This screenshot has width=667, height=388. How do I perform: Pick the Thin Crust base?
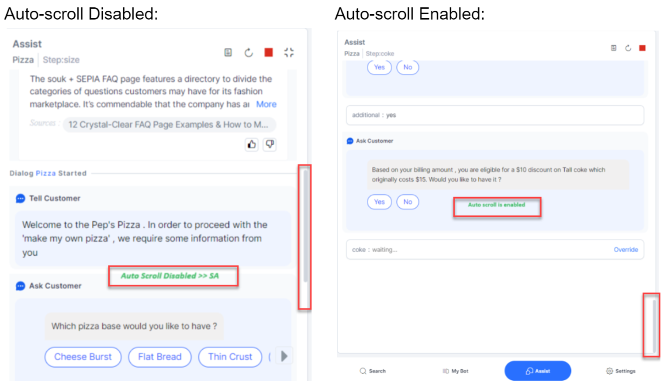[x=230, y=357]
